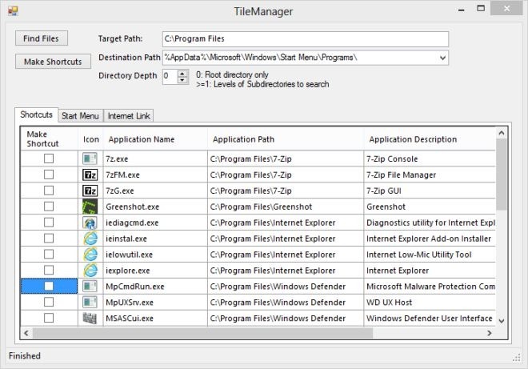528x369 pixels.
Task: Open the Destination Path dropdown
Action: [443, 58]
